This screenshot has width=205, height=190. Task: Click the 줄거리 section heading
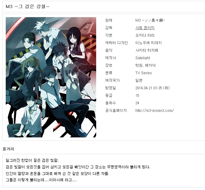[x=8, y=149]
